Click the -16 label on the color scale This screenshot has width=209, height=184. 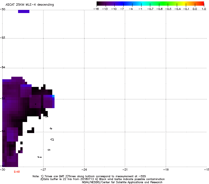click(96, 9)
